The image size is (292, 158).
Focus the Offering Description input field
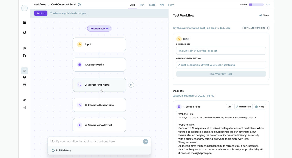[x=221, y=65]
